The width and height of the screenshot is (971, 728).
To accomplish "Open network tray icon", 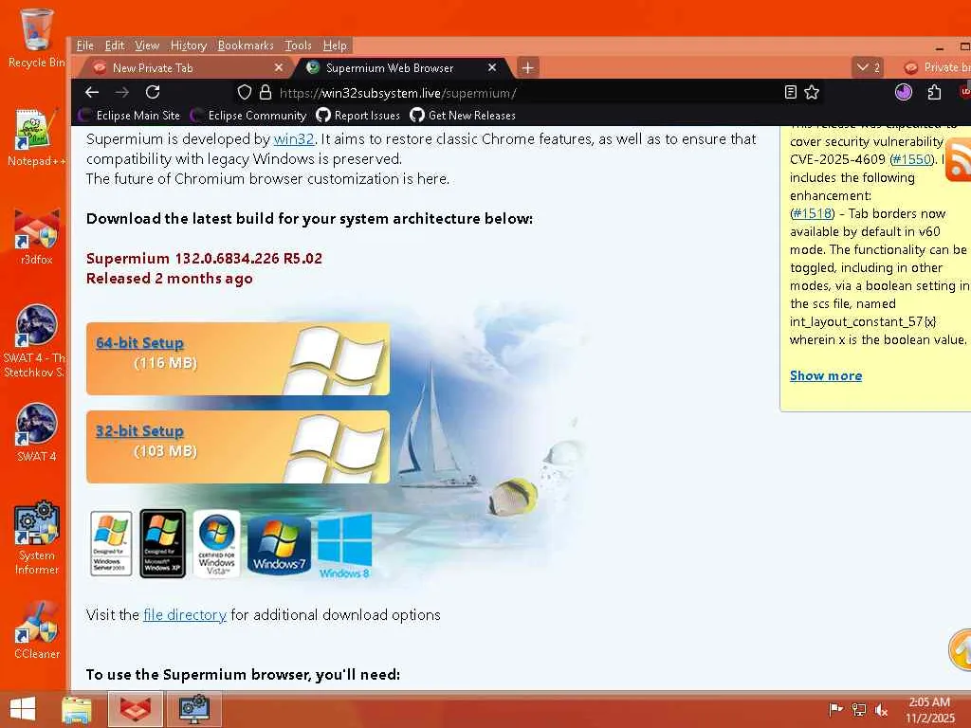I will [x=858, y=710].
